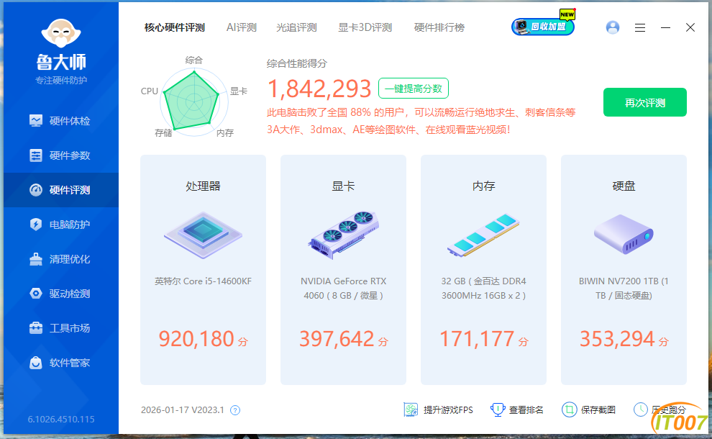The width and height of the screenshot is (712, 439).
Task: Open the 硬件排行榜 tab
Action: [439, 27]
